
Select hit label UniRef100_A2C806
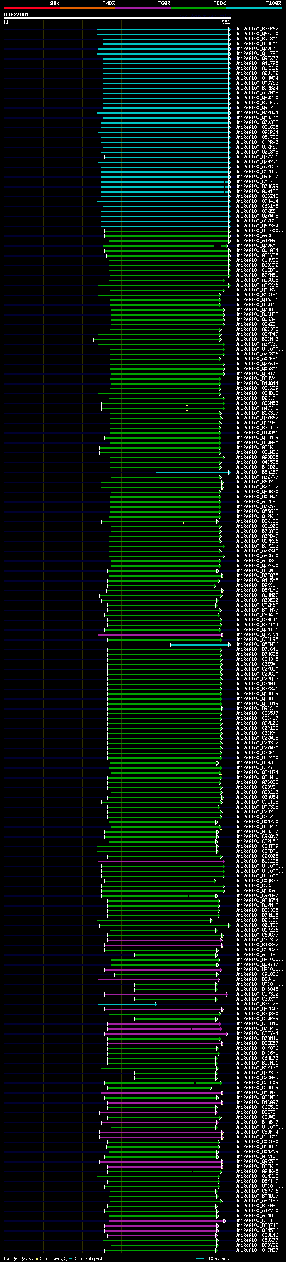pos(257,354)
